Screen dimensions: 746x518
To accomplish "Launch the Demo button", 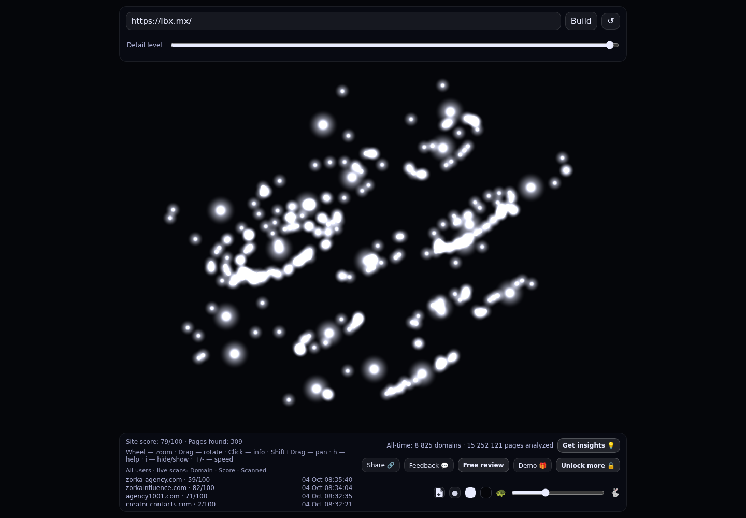I will (533, 465).
